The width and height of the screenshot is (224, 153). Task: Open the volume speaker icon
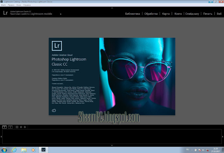(203, 150)
